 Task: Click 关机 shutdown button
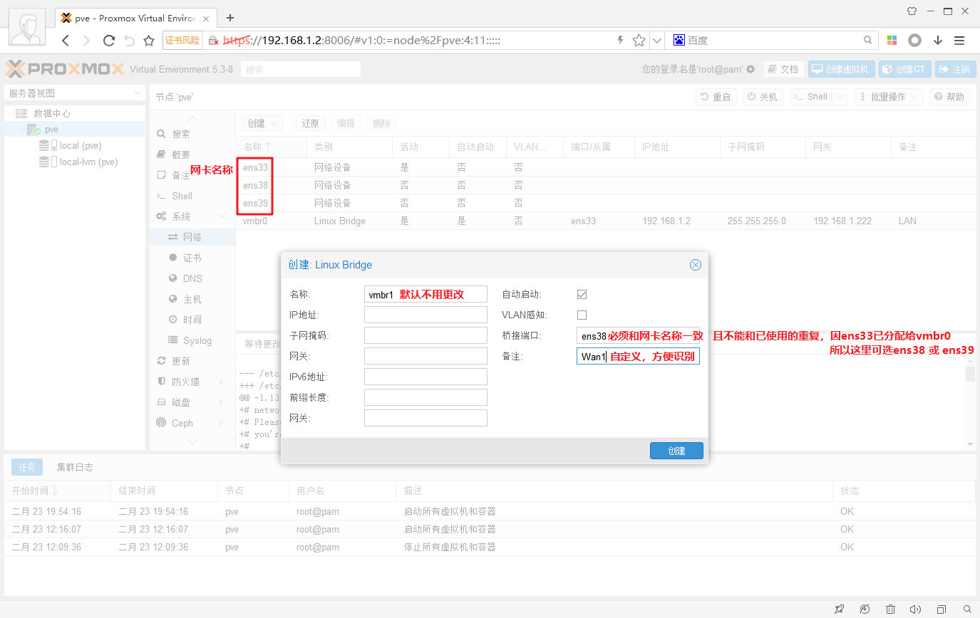point(763,97)
